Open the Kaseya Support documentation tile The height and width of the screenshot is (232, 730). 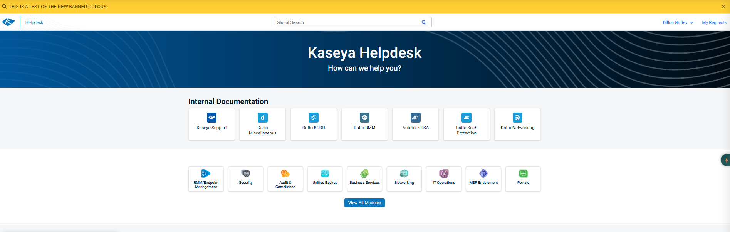click(x=211, y=124)
